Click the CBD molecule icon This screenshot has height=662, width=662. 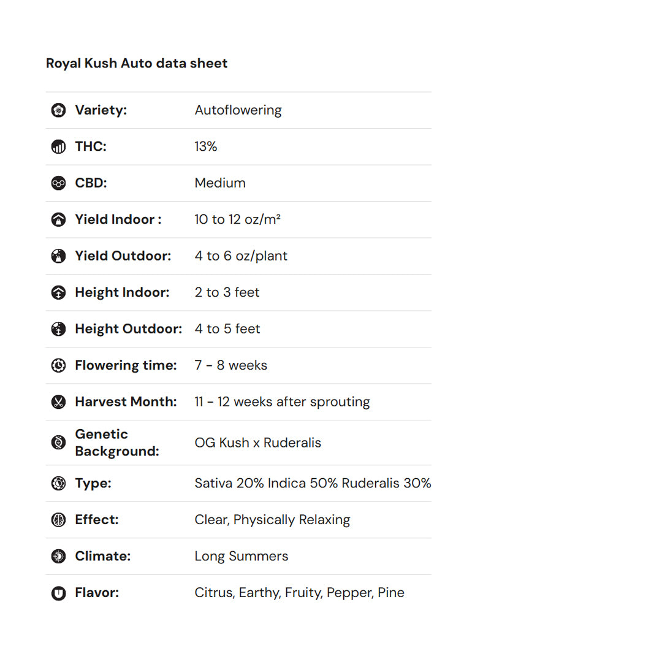58,183
